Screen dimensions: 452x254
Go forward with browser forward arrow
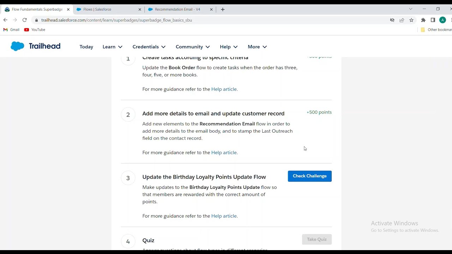tap(15, 20)
